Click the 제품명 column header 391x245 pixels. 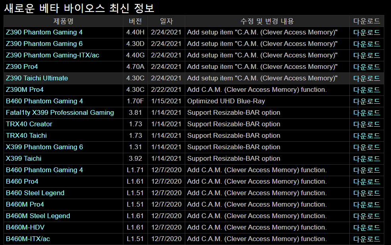click(x=63, y=21)
